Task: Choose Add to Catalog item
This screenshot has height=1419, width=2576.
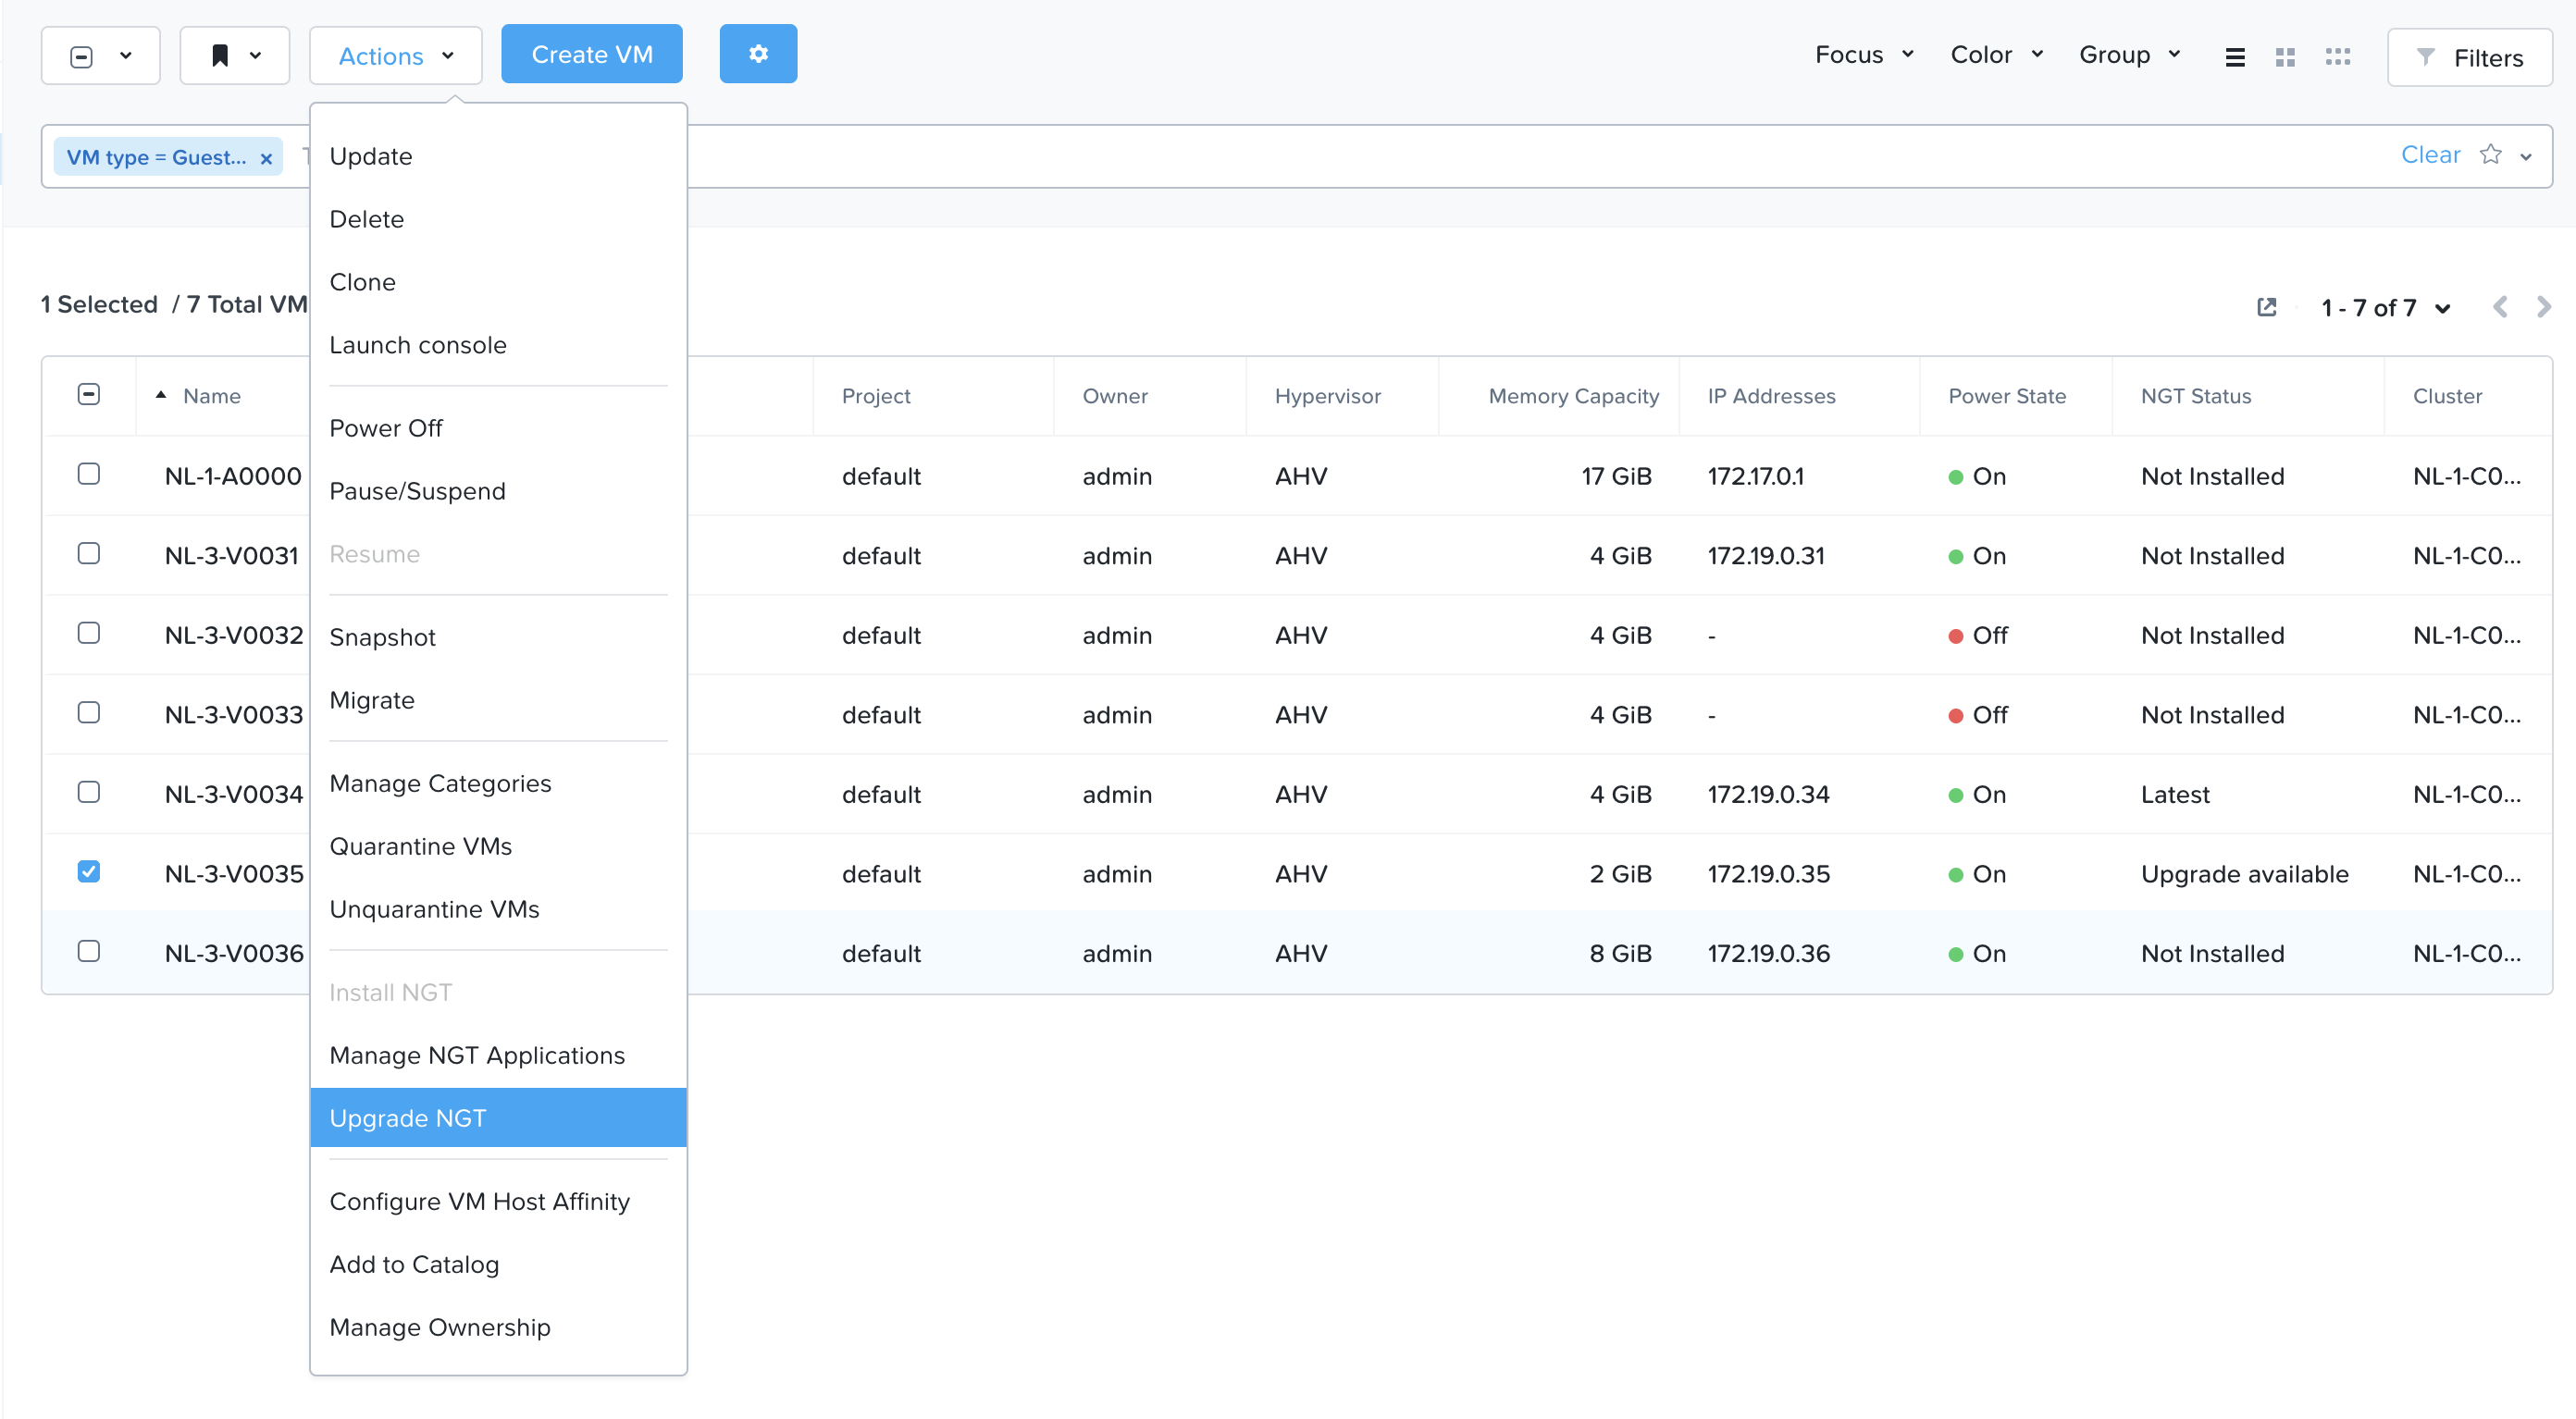Action: tap(498, 1264)
